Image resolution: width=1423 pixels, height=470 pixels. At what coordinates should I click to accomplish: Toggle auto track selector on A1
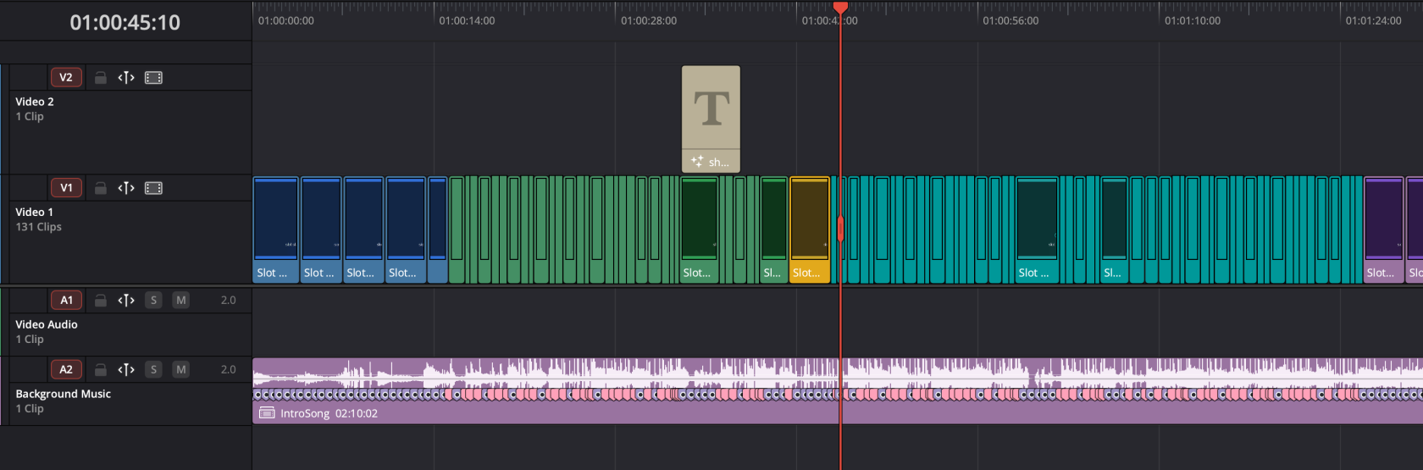coord(126,300)
